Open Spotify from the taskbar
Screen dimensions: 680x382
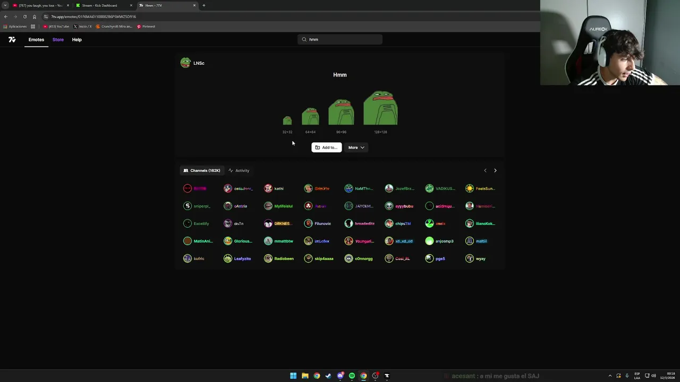[x=352, y=376]
